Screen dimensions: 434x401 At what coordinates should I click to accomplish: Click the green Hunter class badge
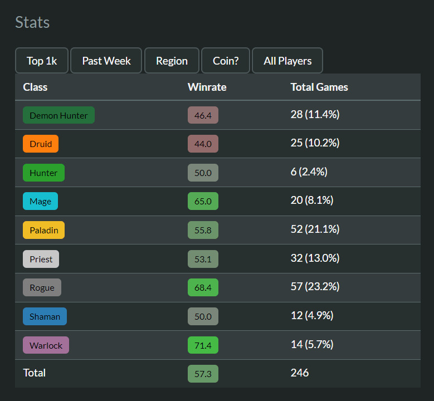pos(43,173)
